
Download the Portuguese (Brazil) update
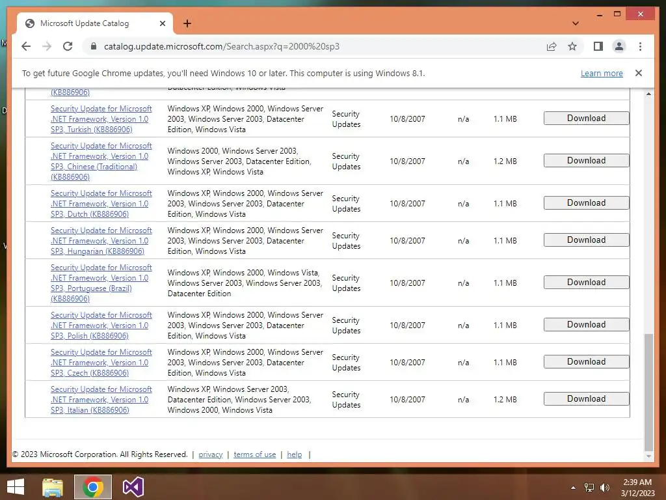pyautogui.click(x=586, y=283)
